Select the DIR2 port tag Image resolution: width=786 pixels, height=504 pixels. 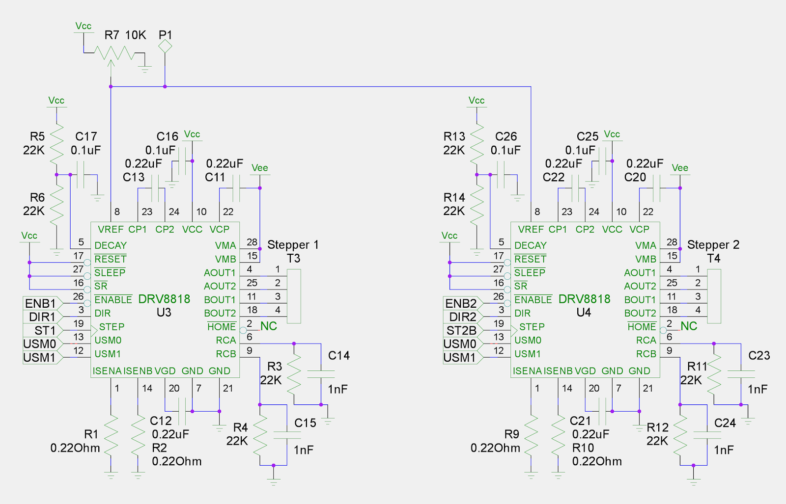(x=463, y=317)
